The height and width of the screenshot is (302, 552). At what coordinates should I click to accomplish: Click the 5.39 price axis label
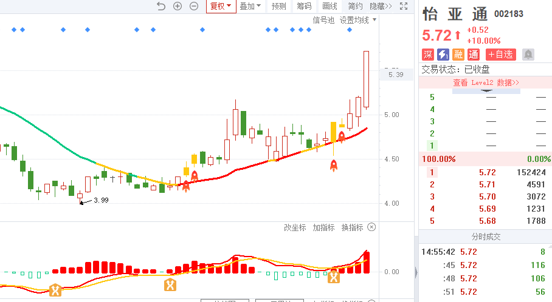coord(396,75)
